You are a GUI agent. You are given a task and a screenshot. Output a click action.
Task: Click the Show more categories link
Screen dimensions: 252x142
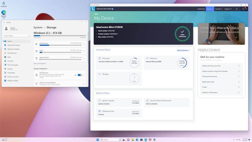pos(39,63)
